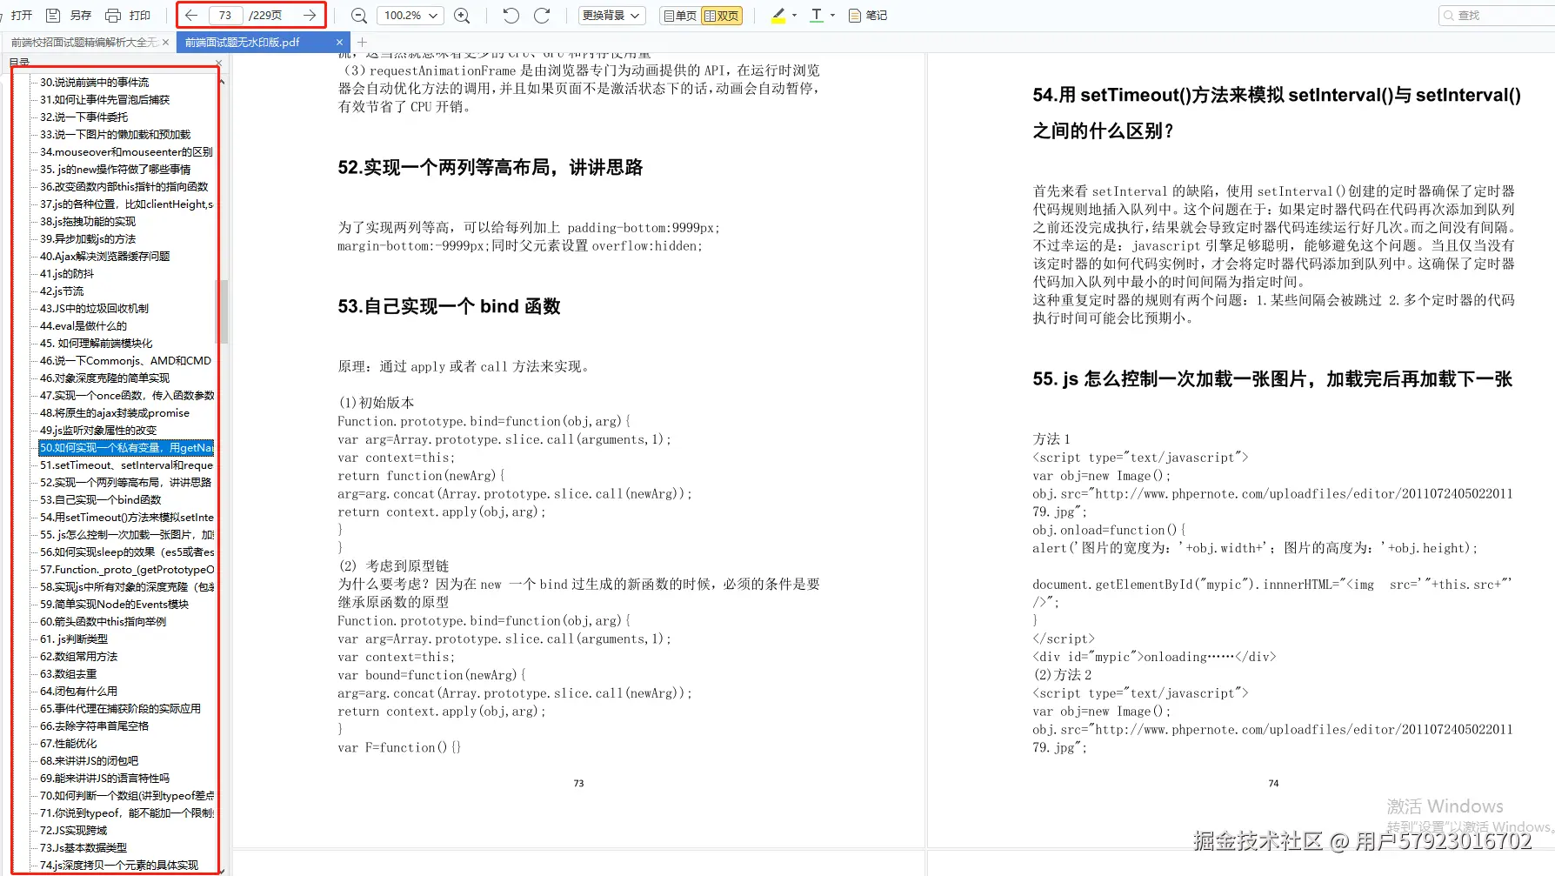Go to the next page with right arrow
Viewport: 1555px width, 876px height.
pos(310,16)
